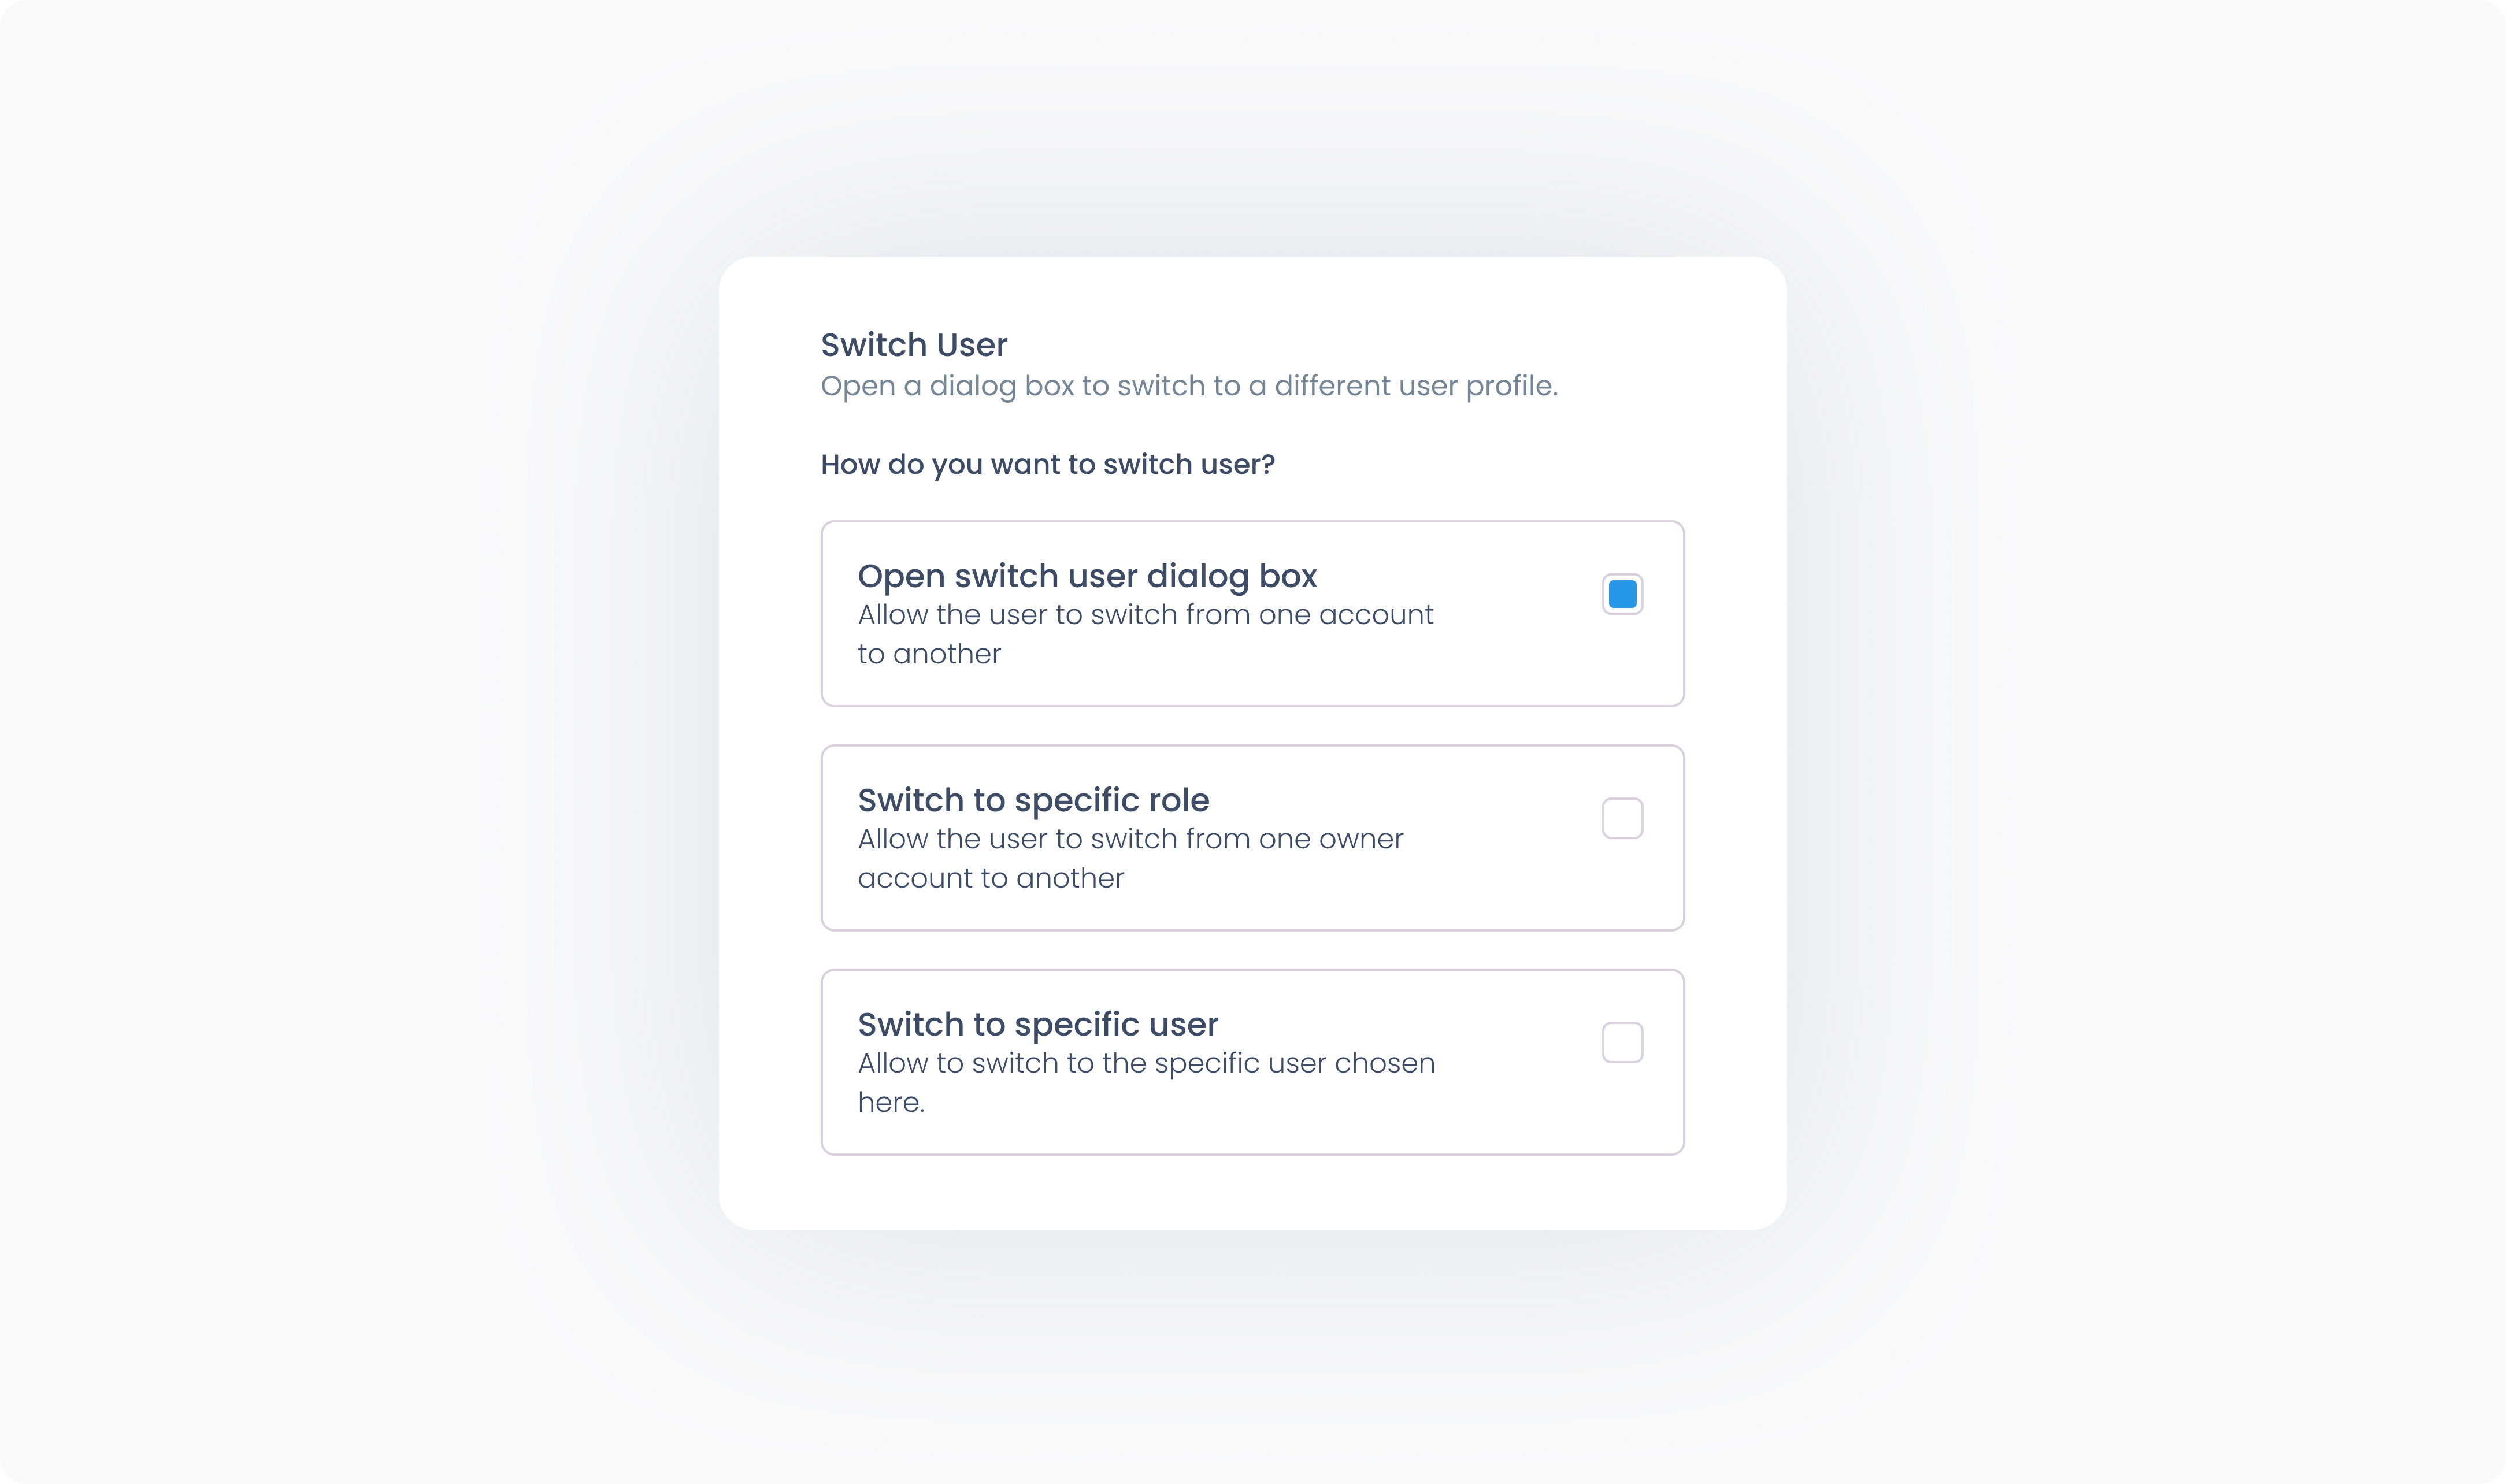The image size is (2506, 1484).
Task: Click the "to another" line under first option
Action: click(929, 654)
